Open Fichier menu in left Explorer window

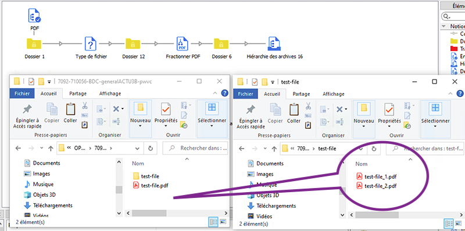(22, 93)
